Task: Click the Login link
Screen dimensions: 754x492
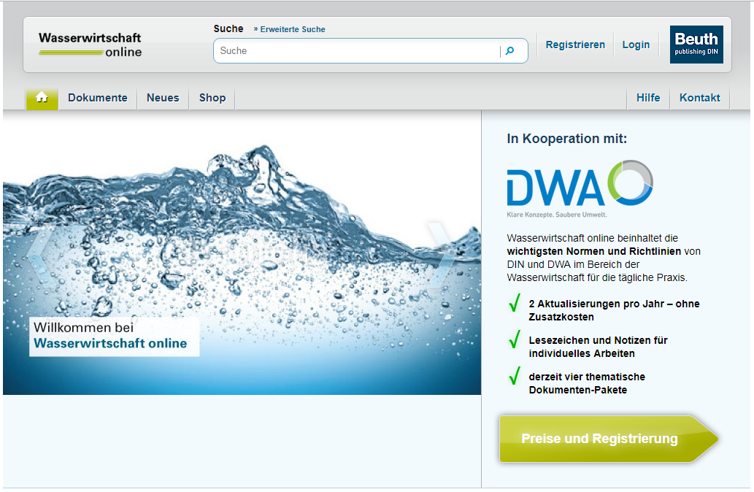Action: pyautogui.click(x=636, y=45)
